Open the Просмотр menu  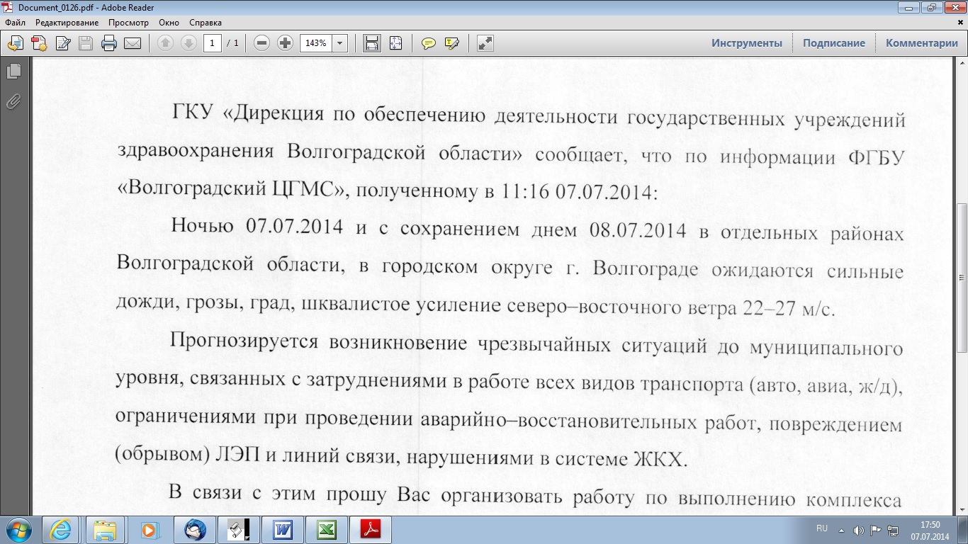(x=128, y=23)
